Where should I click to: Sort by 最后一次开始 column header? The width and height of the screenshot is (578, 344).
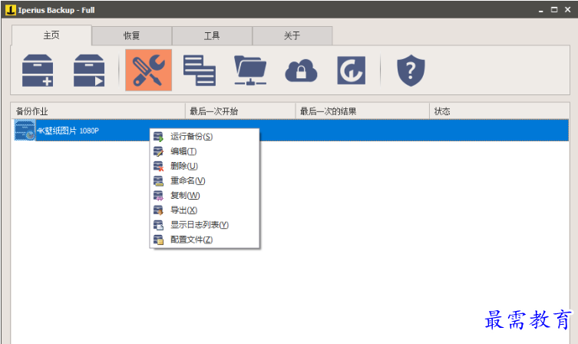tap(240, 111)
